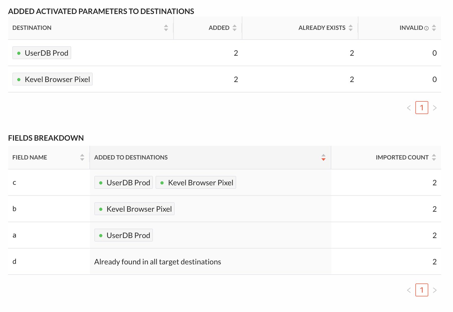This screenshot has height=312, width=453.
Task: Click the 'Fields Breakdown' heading
Action: (46, 138)
